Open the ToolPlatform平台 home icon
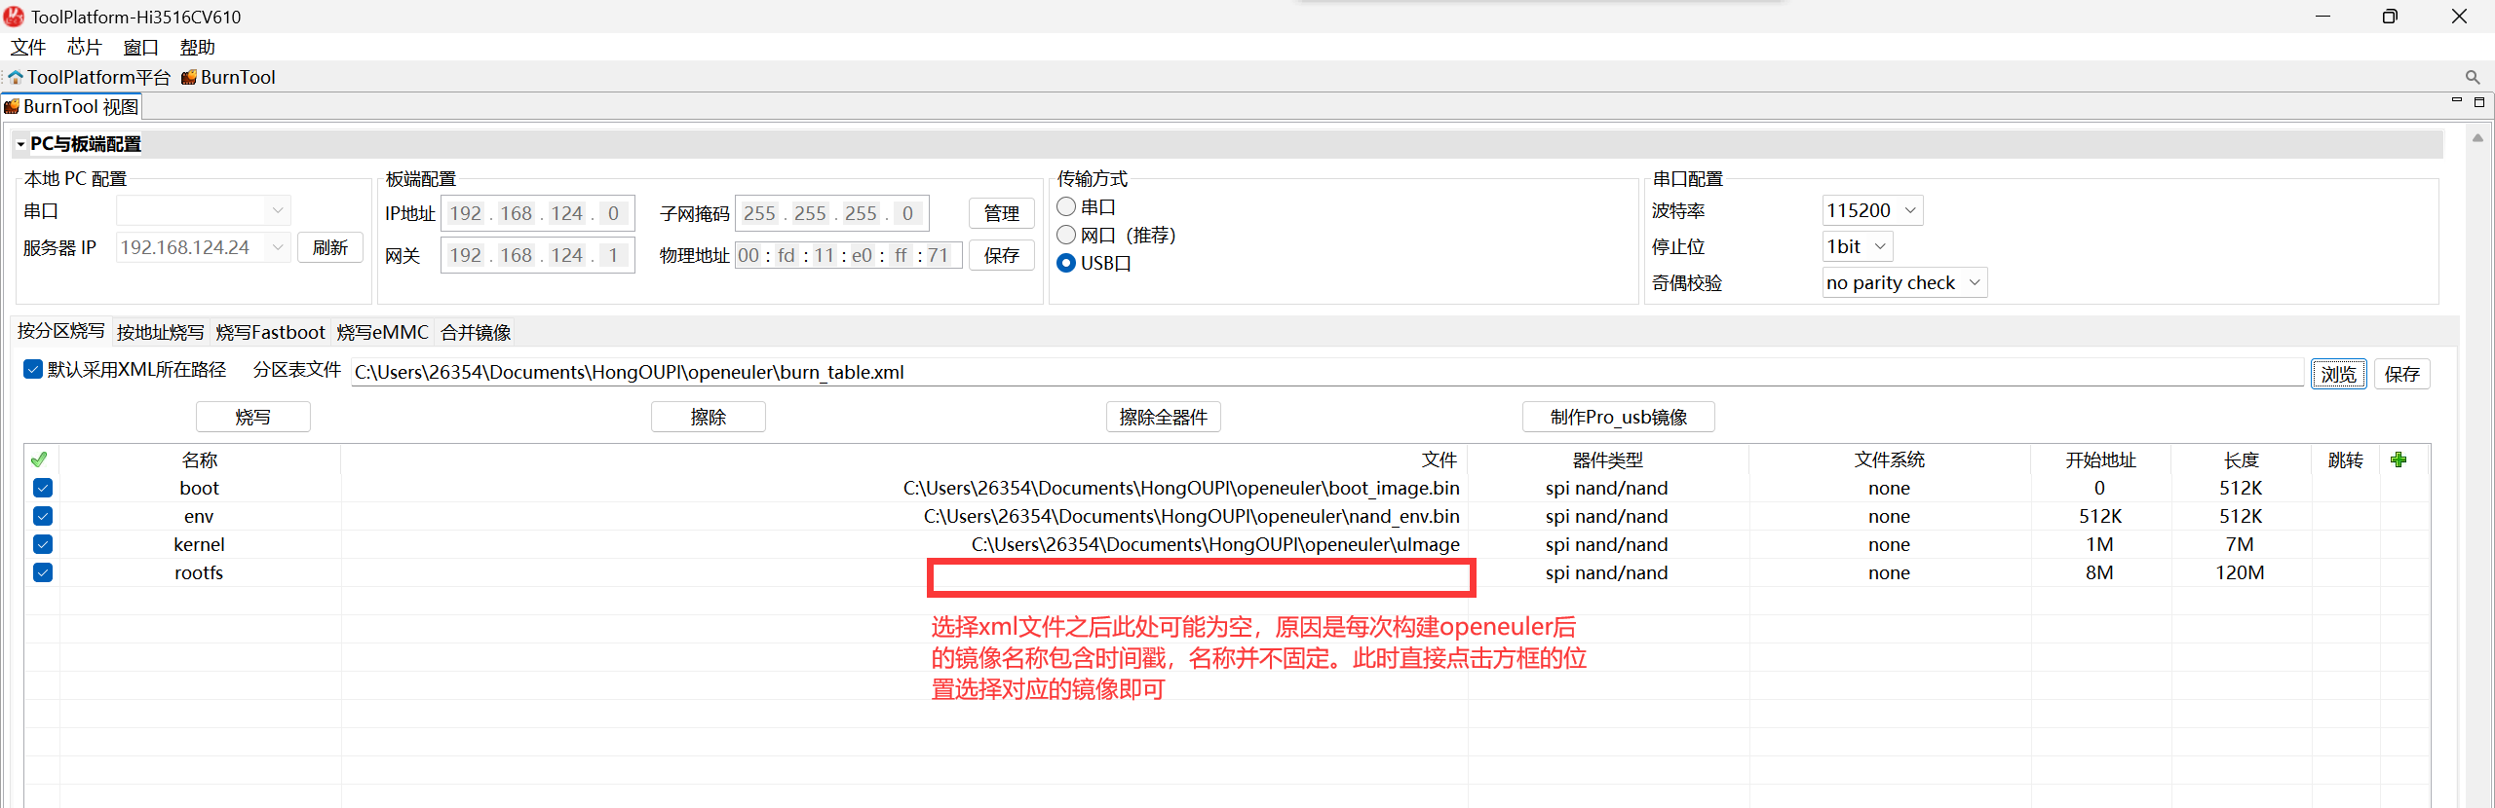The image size is (2495, 808). [x=16, y=77]
